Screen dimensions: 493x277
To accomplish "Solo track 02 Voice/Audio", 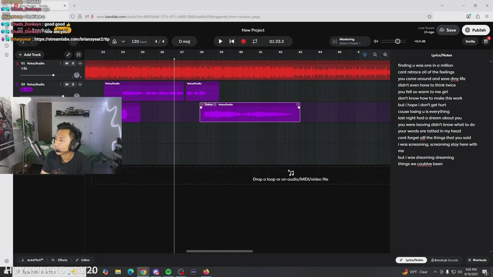I will (73, 84).
